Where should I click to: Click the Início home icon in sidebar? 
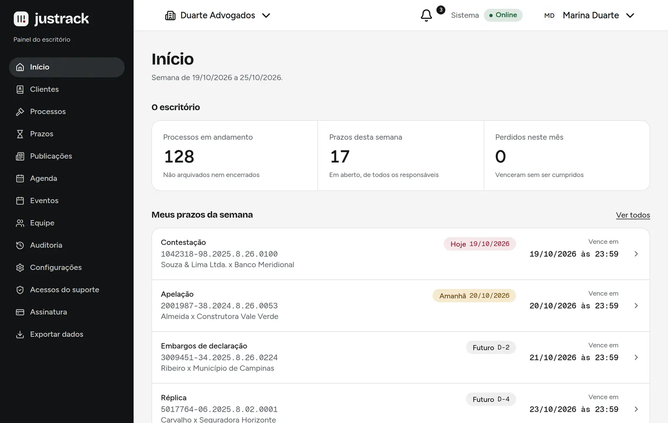(20, 67)
